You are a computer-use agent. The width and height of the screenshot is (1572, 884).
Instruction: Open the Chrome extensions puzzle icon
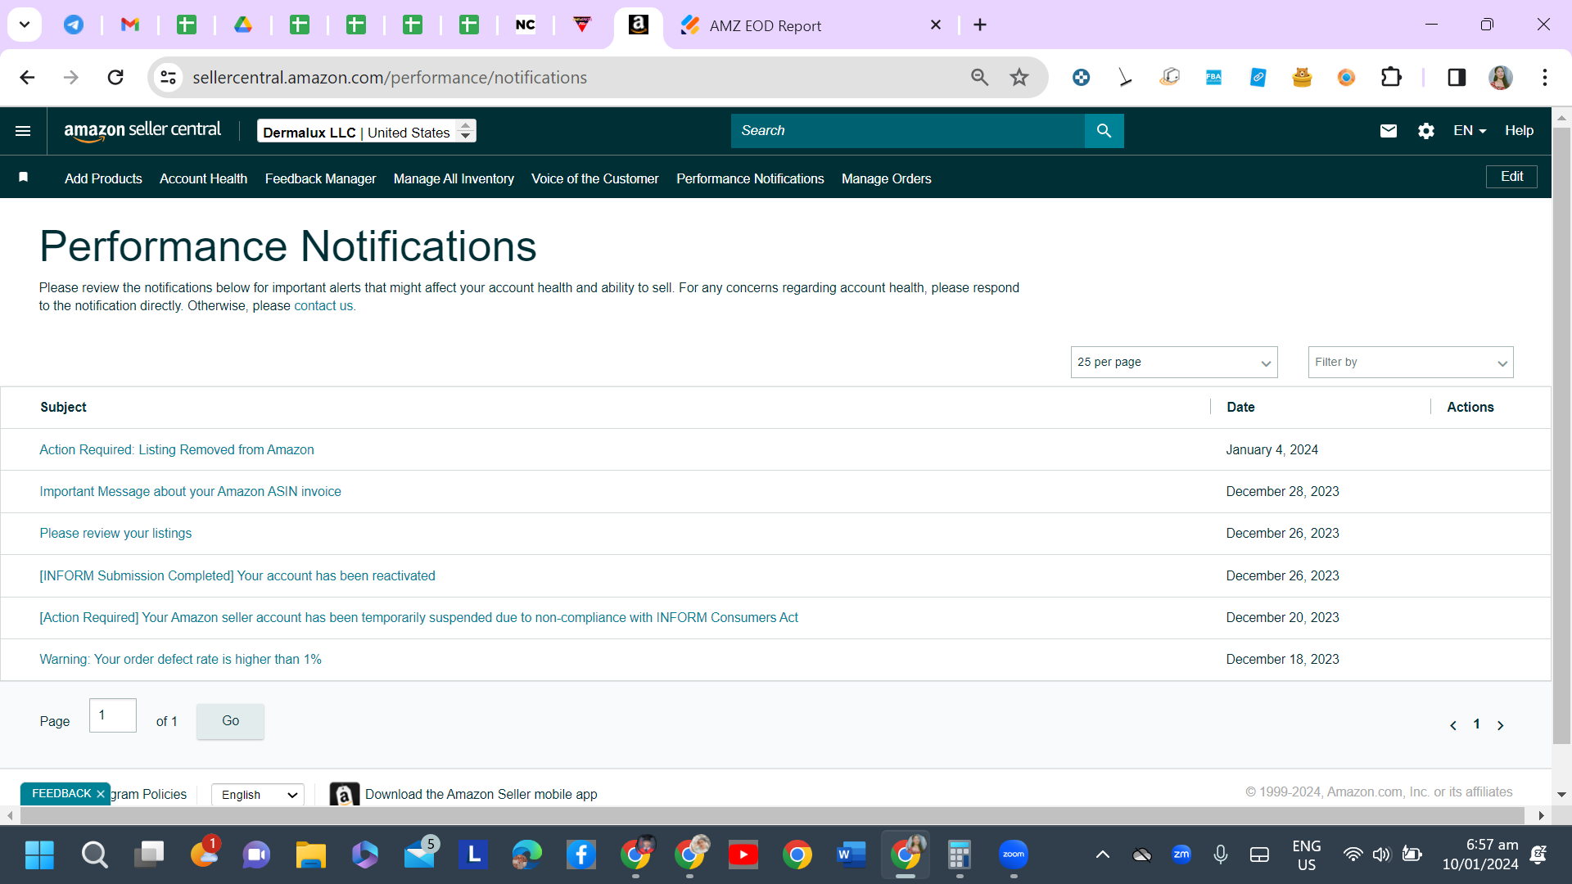coord(1391,78)
